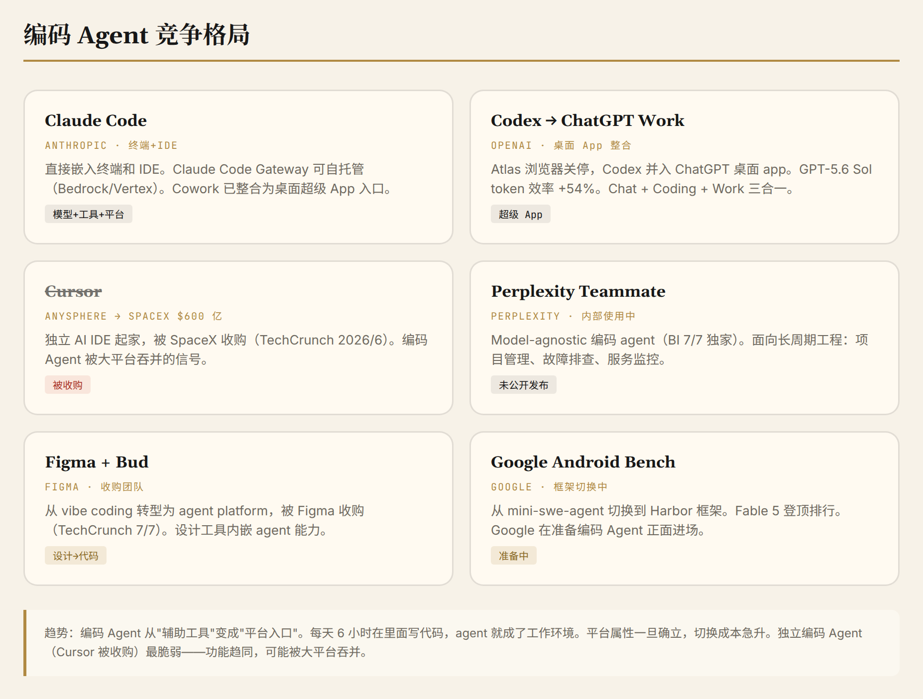Click the OPENAI · 桌面 App 整合 subtitle
The height and width of the screenshot is (699, 923).
pyautogui.click(x=561, y=145)
